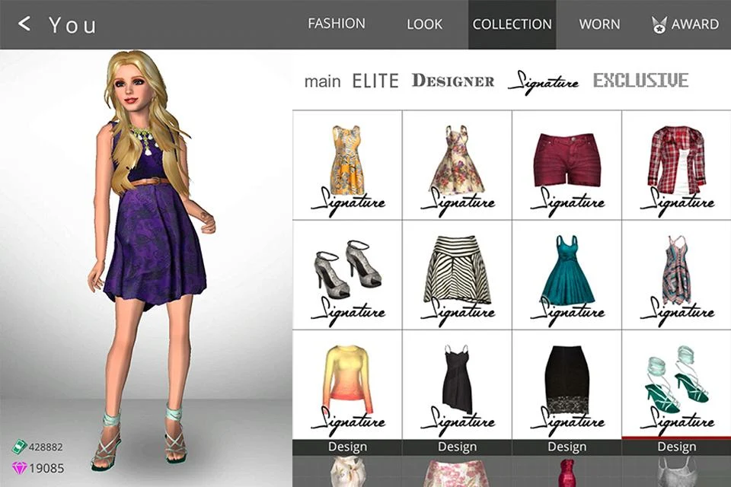Open the WORN tab
Viewport: 731px width, 487px height.
[x=599, y=24]
